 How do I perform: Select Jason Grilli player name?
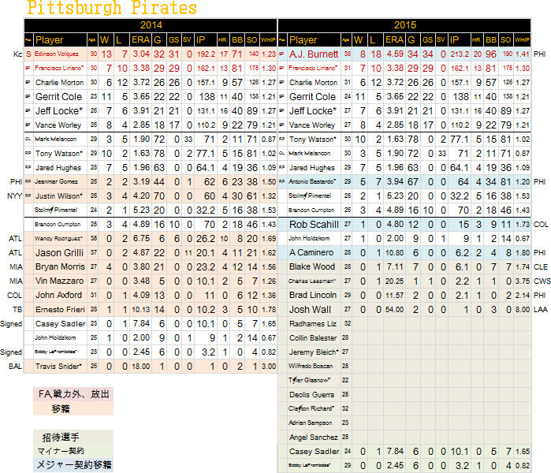tap(59, 253)
